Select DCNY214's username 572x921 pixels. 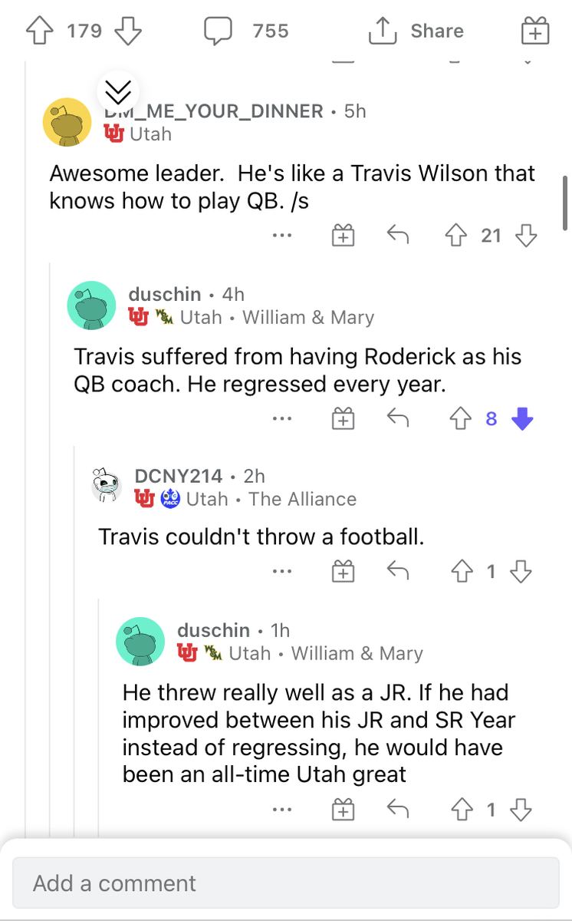click(x=178, y=476)
